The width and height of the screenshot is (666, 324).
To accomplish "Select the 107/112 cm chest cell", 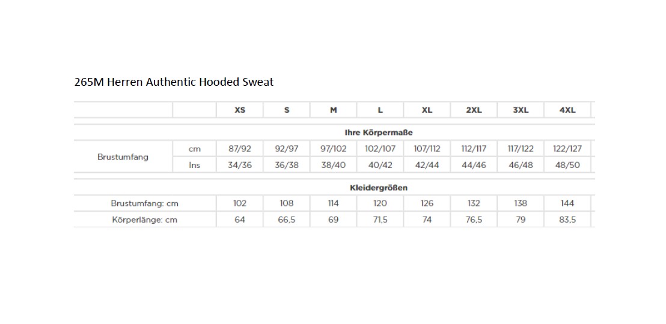I will 427,149.
